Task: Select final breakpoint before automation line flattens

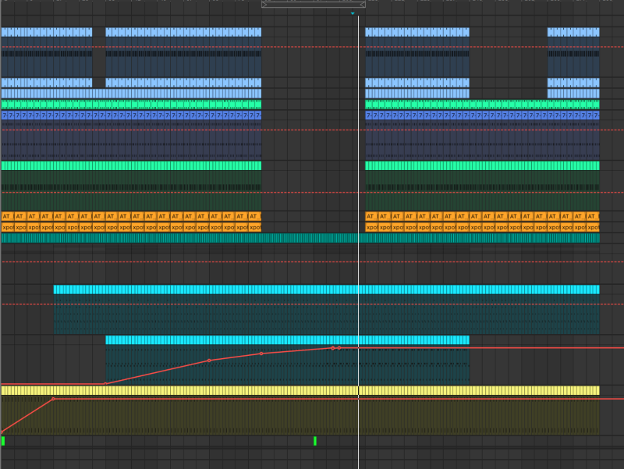Action: (339, 348)
